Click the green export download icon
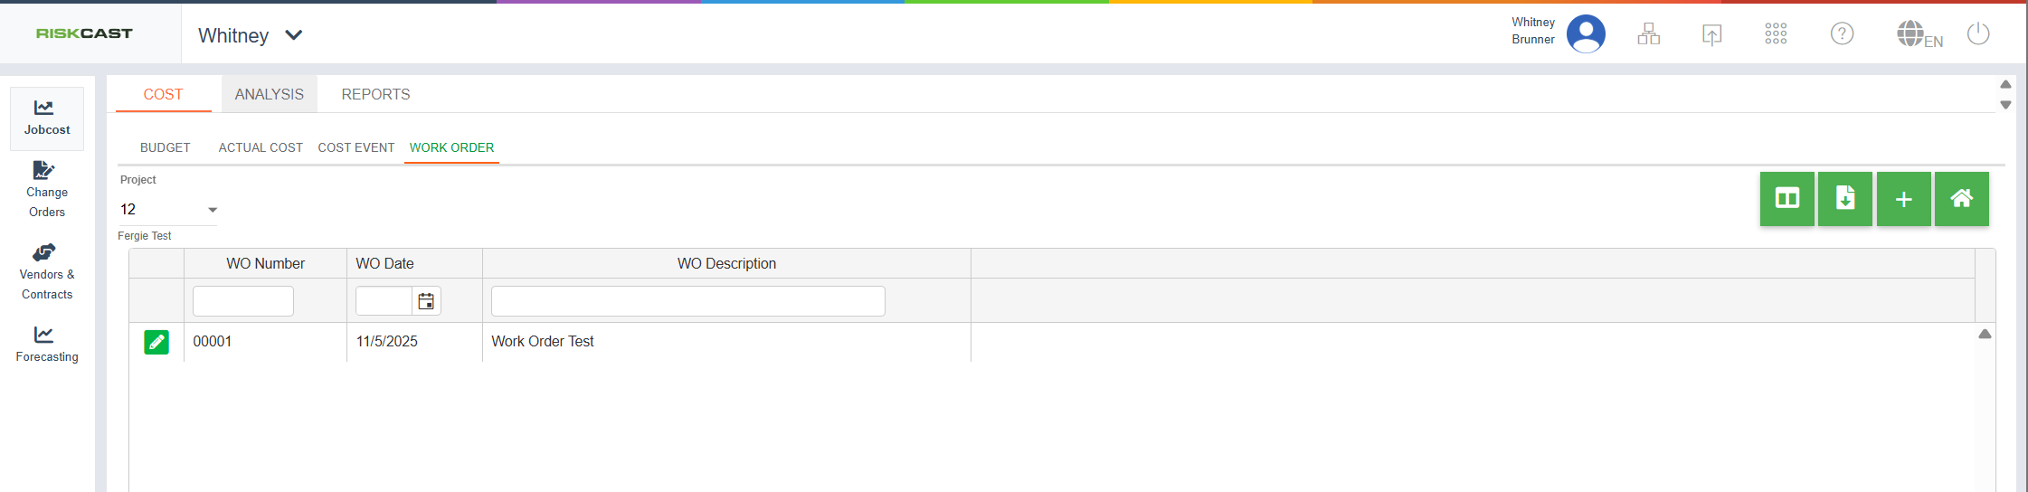Viewport: 2028px width, 492px height. 1844,199
